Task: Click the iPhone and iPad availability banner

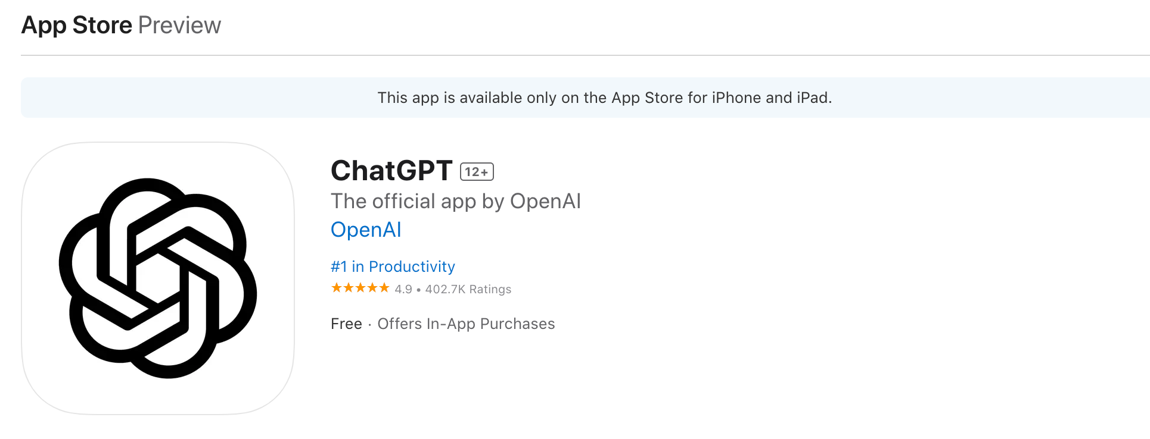Action: (575, 97)
